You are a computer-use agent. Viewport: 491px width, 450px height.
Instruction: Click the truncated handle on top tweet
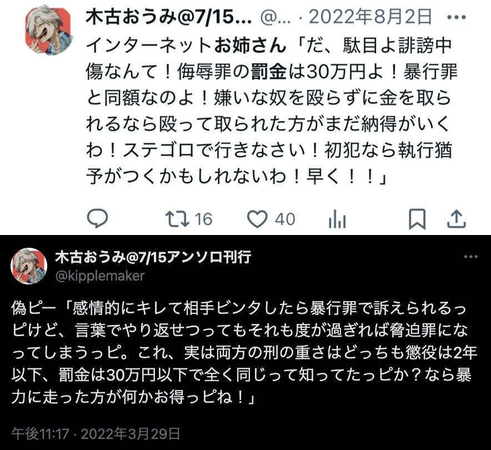pyautogui.click(x=275, y=18)
